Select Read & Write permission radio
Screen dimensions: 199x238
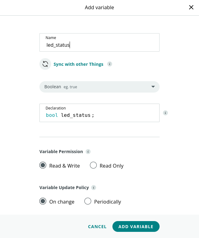click(x=43, y=165)
